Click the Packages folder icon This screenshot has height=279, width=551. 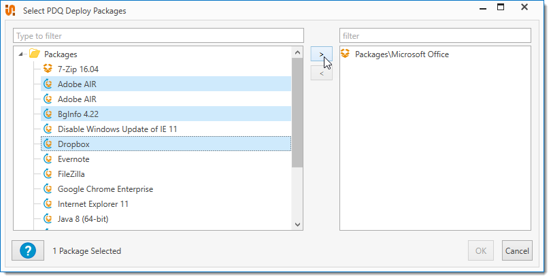35,54
